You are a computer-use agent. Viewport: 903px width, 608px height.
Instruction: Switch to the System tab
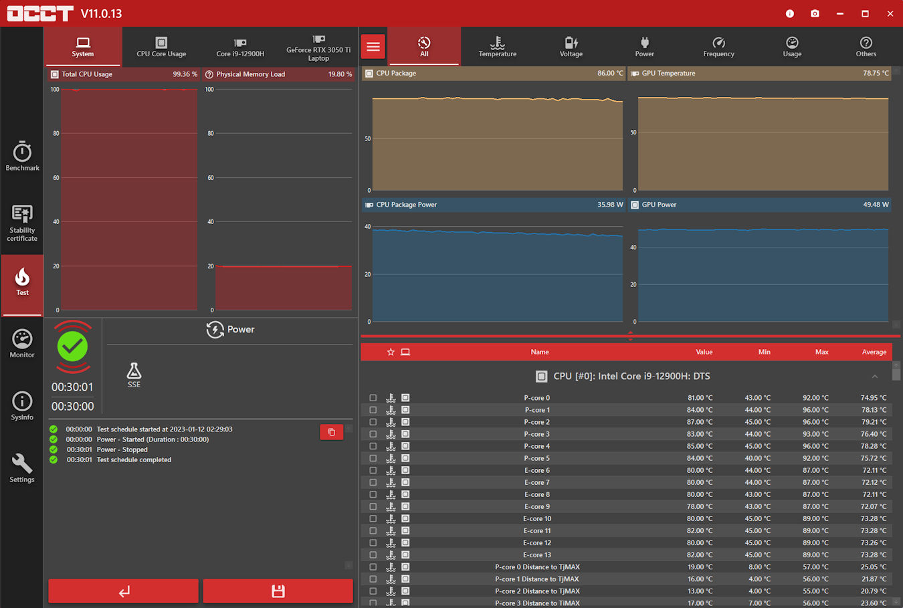(x=83, y=47)
